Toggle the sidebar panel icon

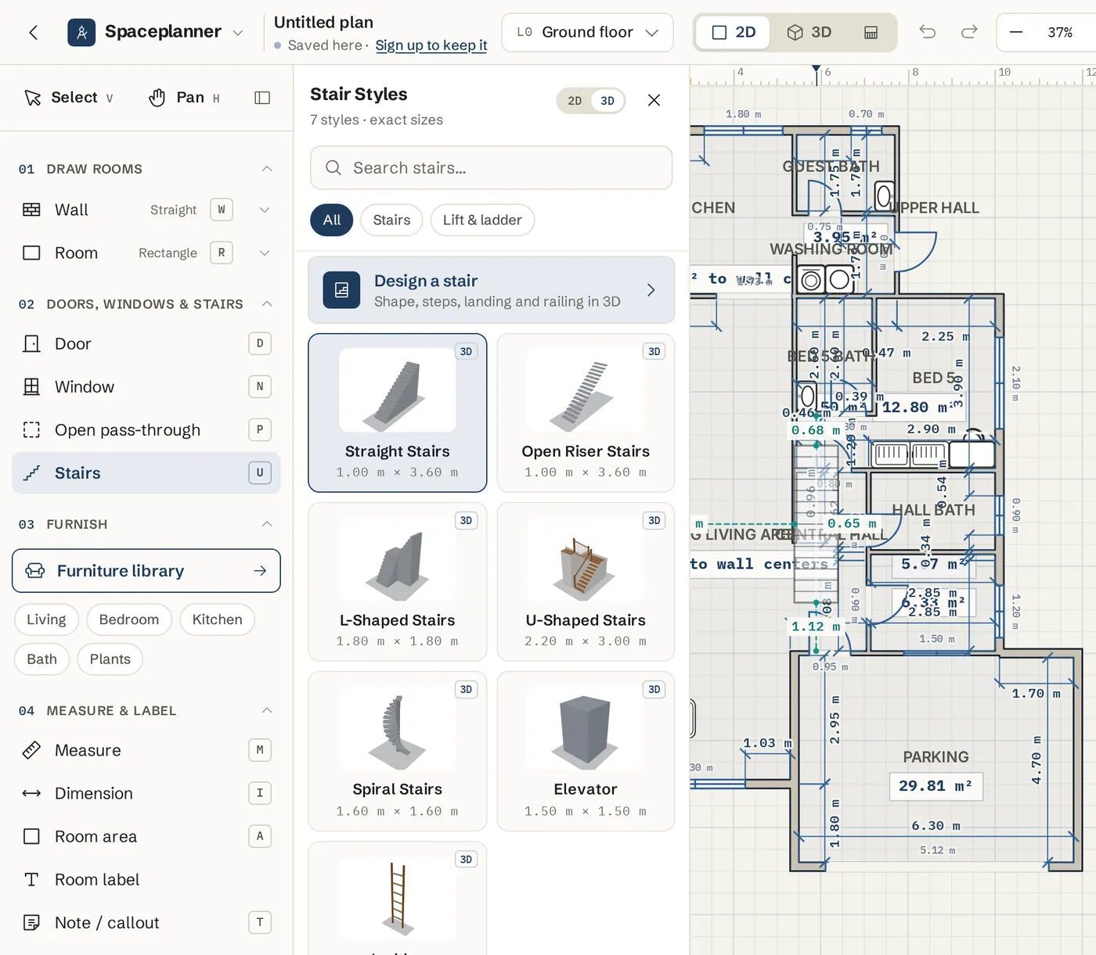click(262, 98)
